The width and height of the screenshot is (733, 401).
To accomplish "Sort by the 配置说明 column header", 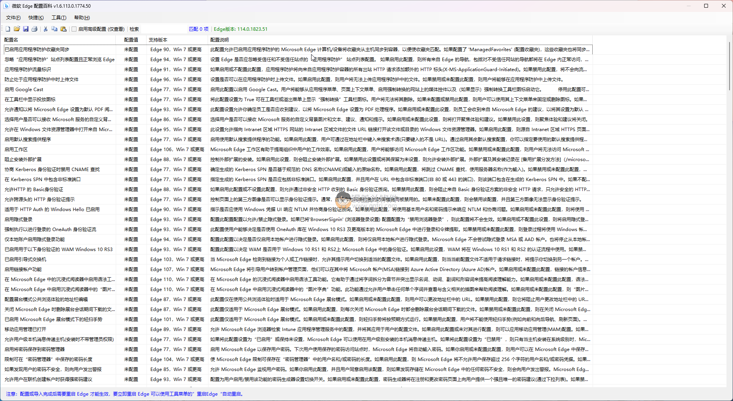I will (400, 40).
